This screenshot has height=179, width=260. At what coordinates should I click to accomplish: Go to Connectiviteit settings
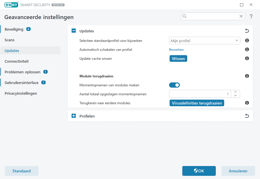coord(16,61)
